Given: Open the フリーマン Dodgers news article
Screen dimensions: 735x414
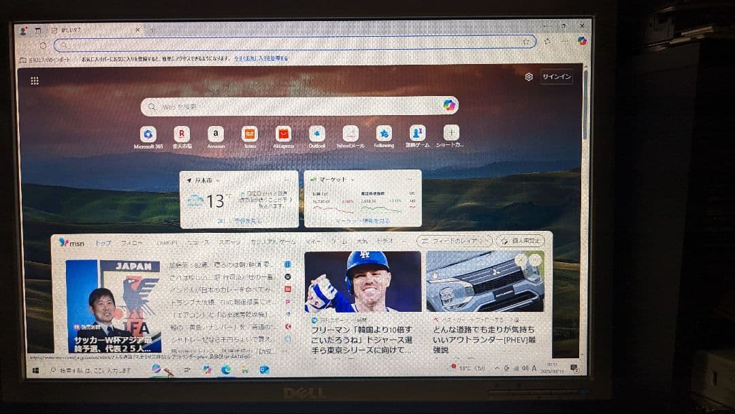Looking at the screenshot, I should click(361, 293).
